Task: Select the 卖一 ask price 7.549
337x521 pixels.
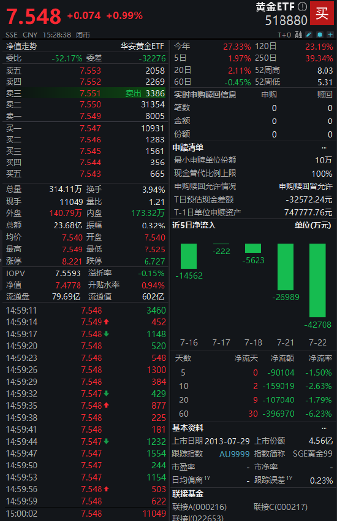Action: point(90,116)
